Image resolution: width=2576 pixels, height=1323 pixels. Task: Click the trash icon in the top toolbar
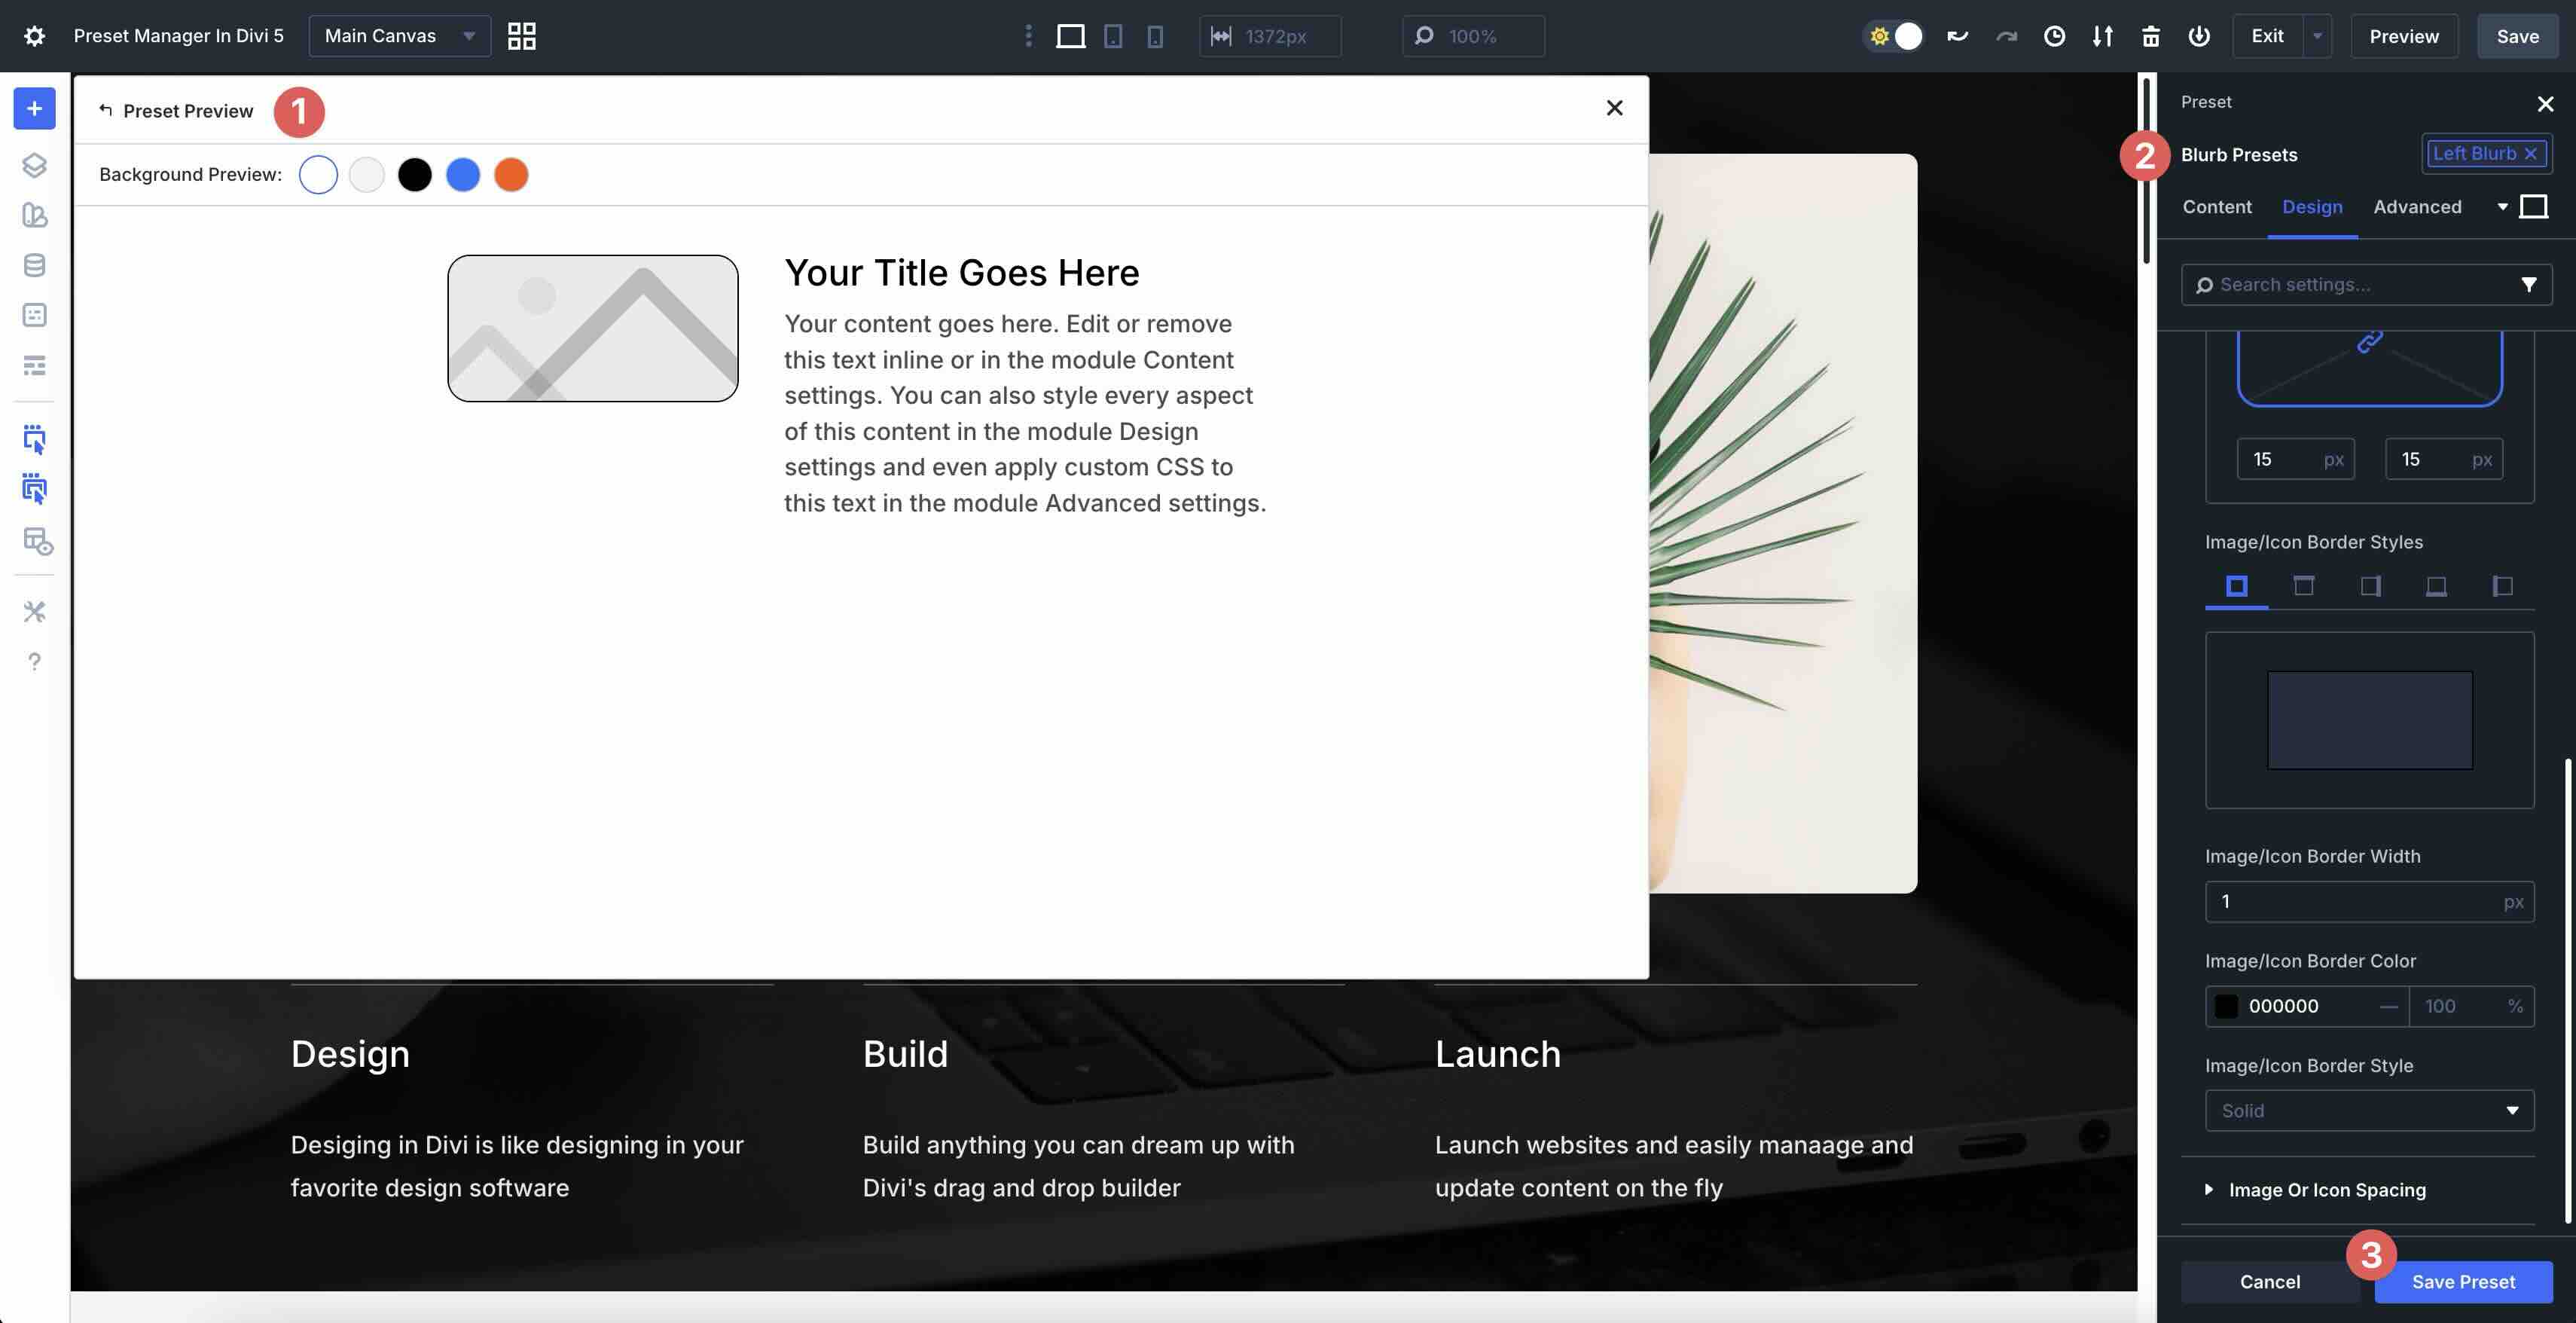pyautogui.click(x=2150, y=36)
